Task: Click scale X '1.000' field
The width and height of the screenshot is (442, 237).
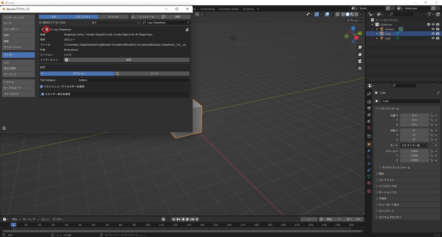Action: tap(414, 151)
